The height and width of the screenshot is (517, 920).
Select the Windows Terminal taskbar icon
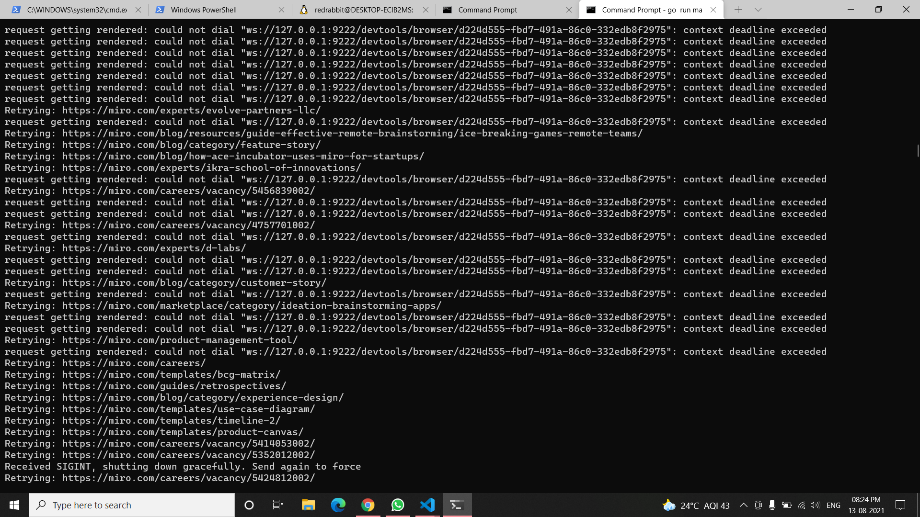point(456,505)
